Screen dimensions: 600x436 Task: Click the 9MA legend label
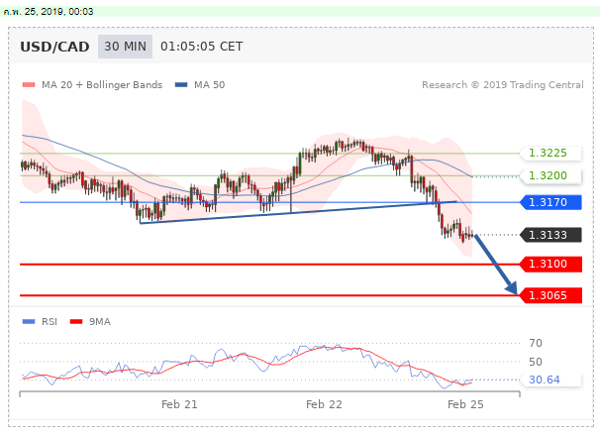100,321
